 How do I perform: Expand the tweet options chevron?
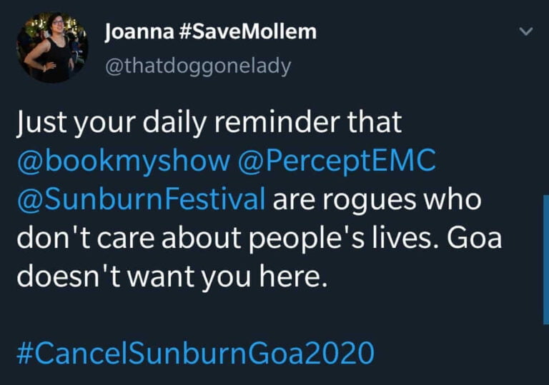pos(525,32)
